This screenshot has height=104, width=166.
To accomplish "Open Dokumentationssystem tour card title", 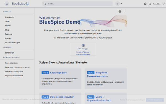I will (62, 97).
